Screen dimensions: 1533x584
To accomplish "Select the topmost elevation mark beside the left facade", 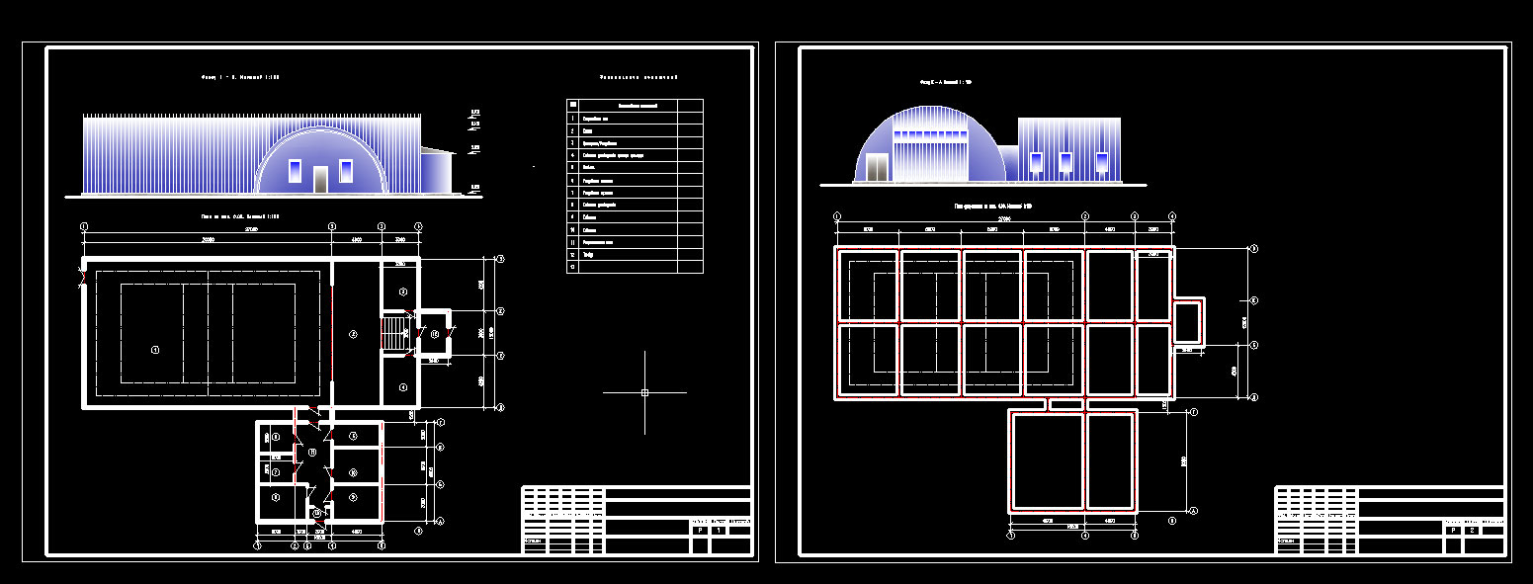I will (x=475, y=113).
